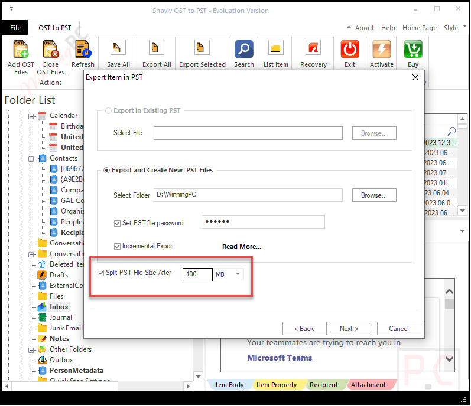
Task: Select the Contacts folder in the tree
Action: pyautogui.click(x=63, y=158)
